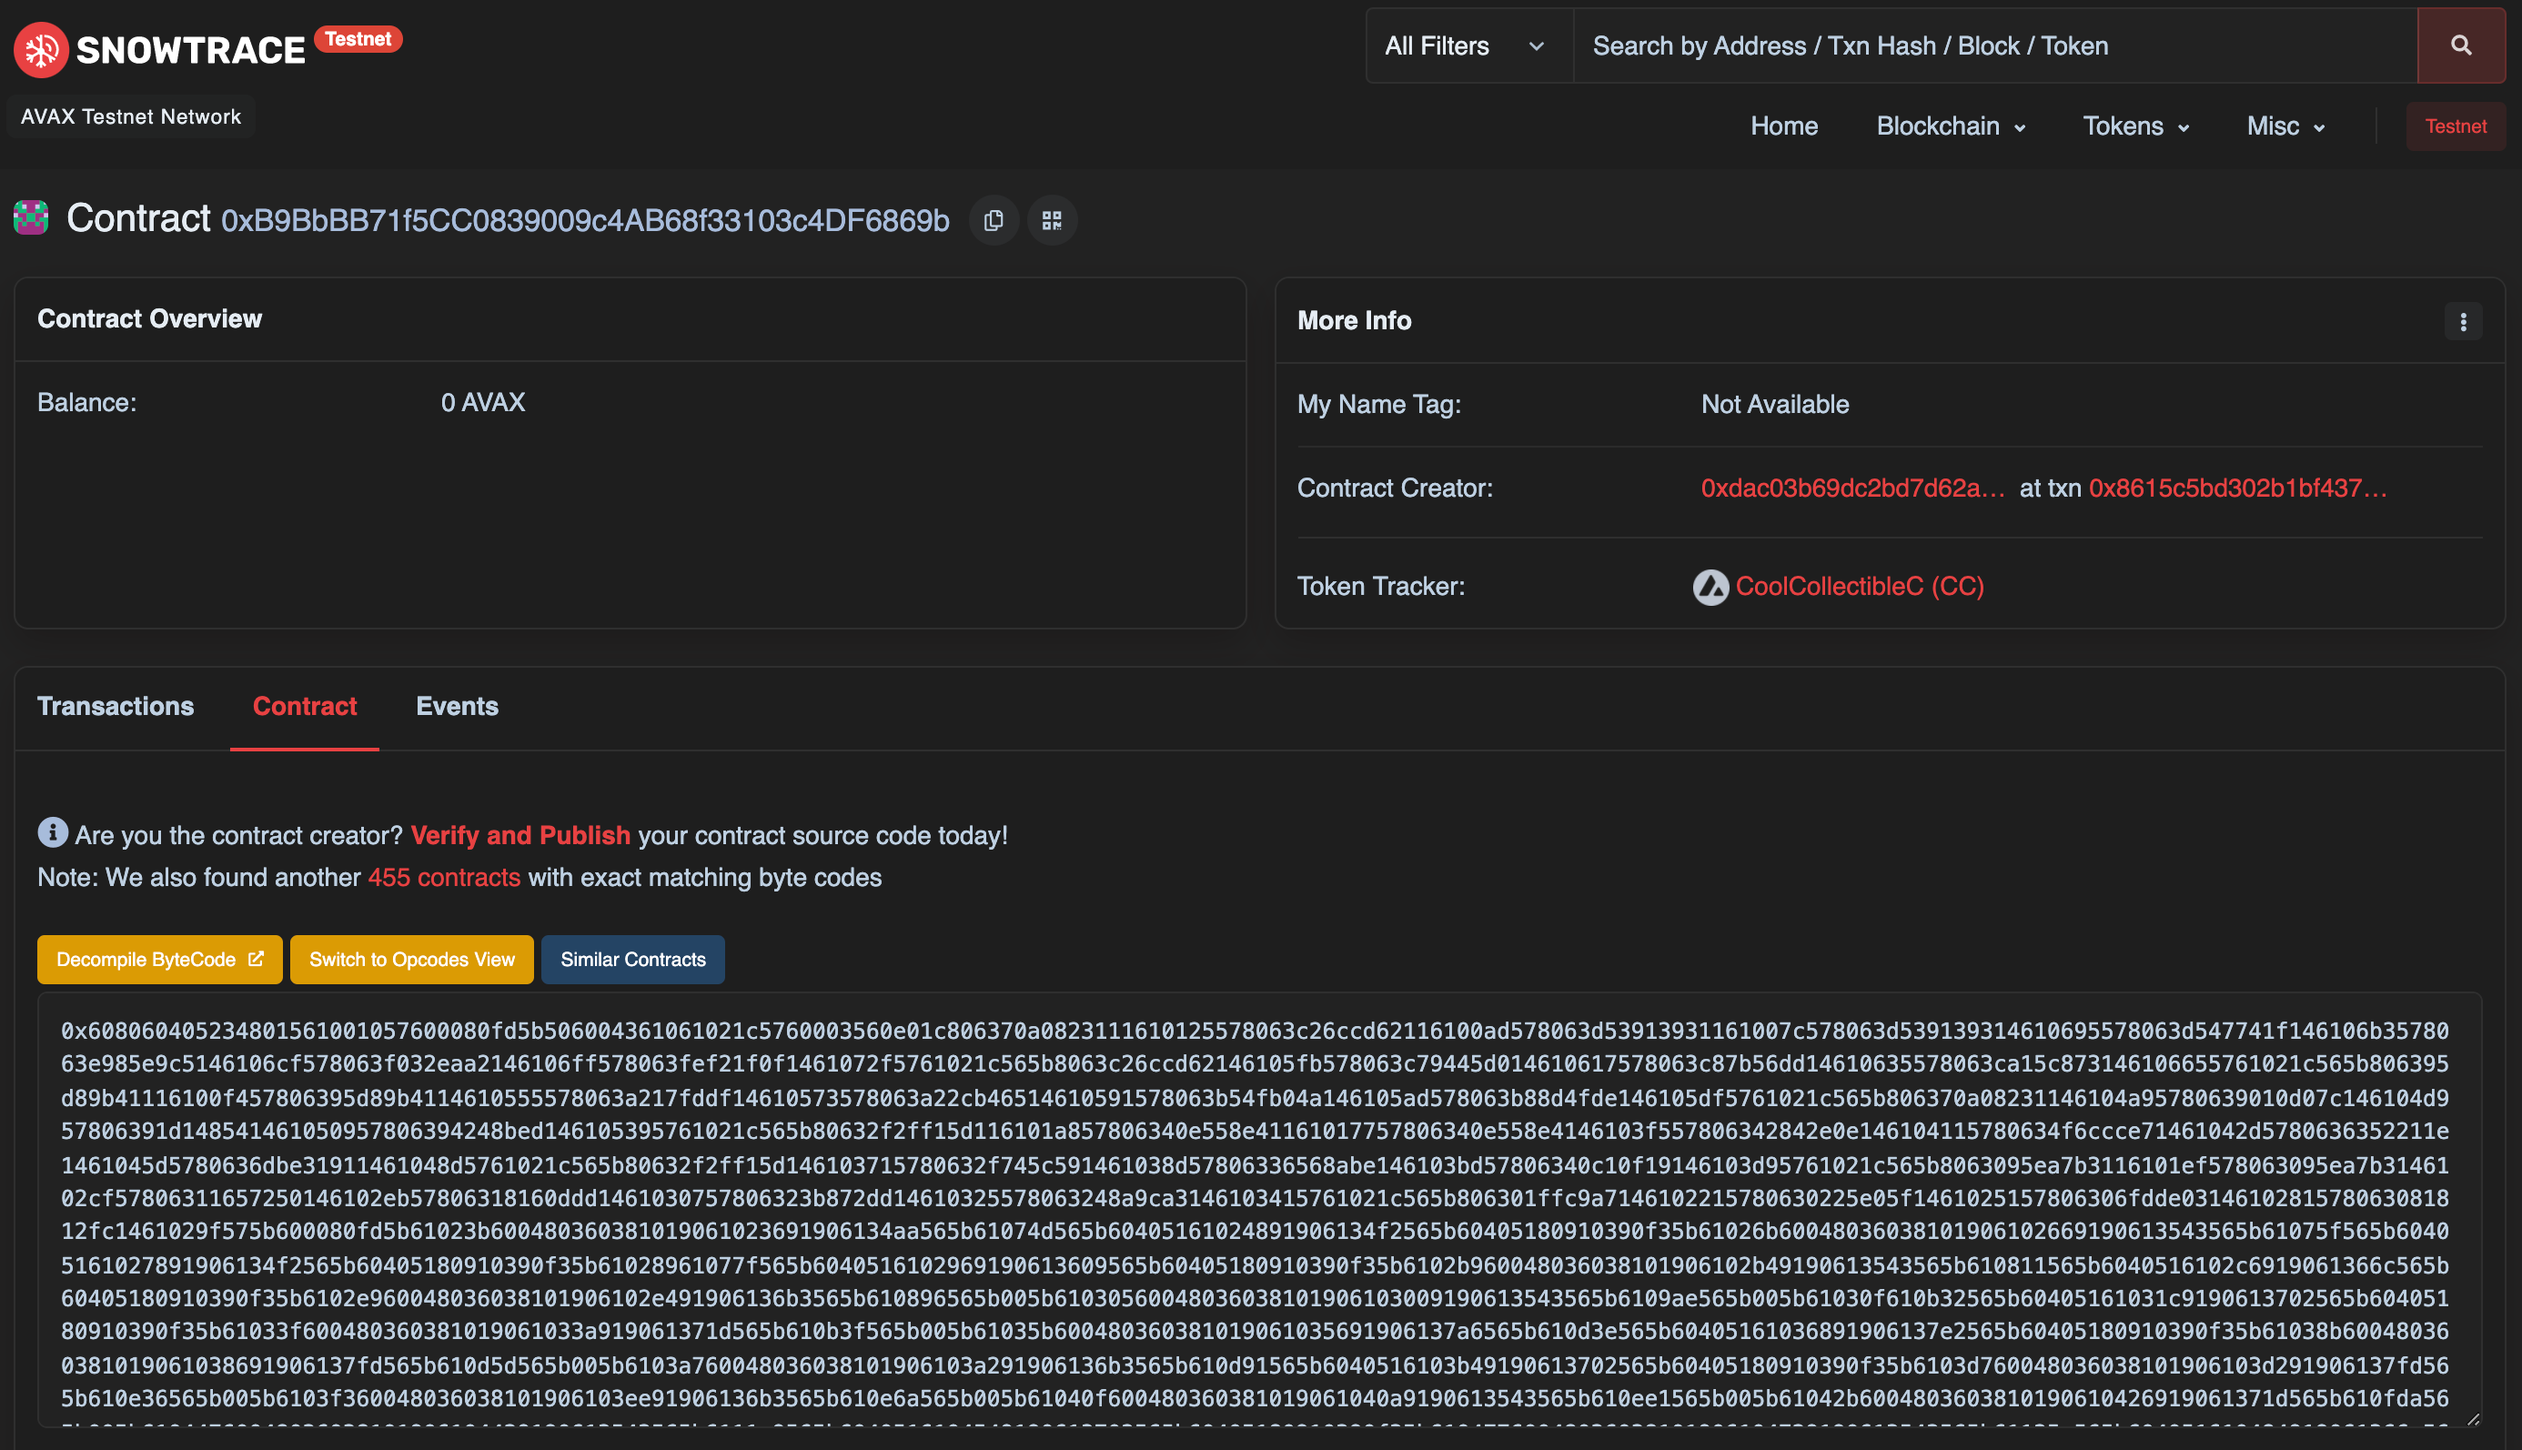Click the bytecode textarea resize handle
This screenshot has width=2522, height=1450.
(2472, 1418)
